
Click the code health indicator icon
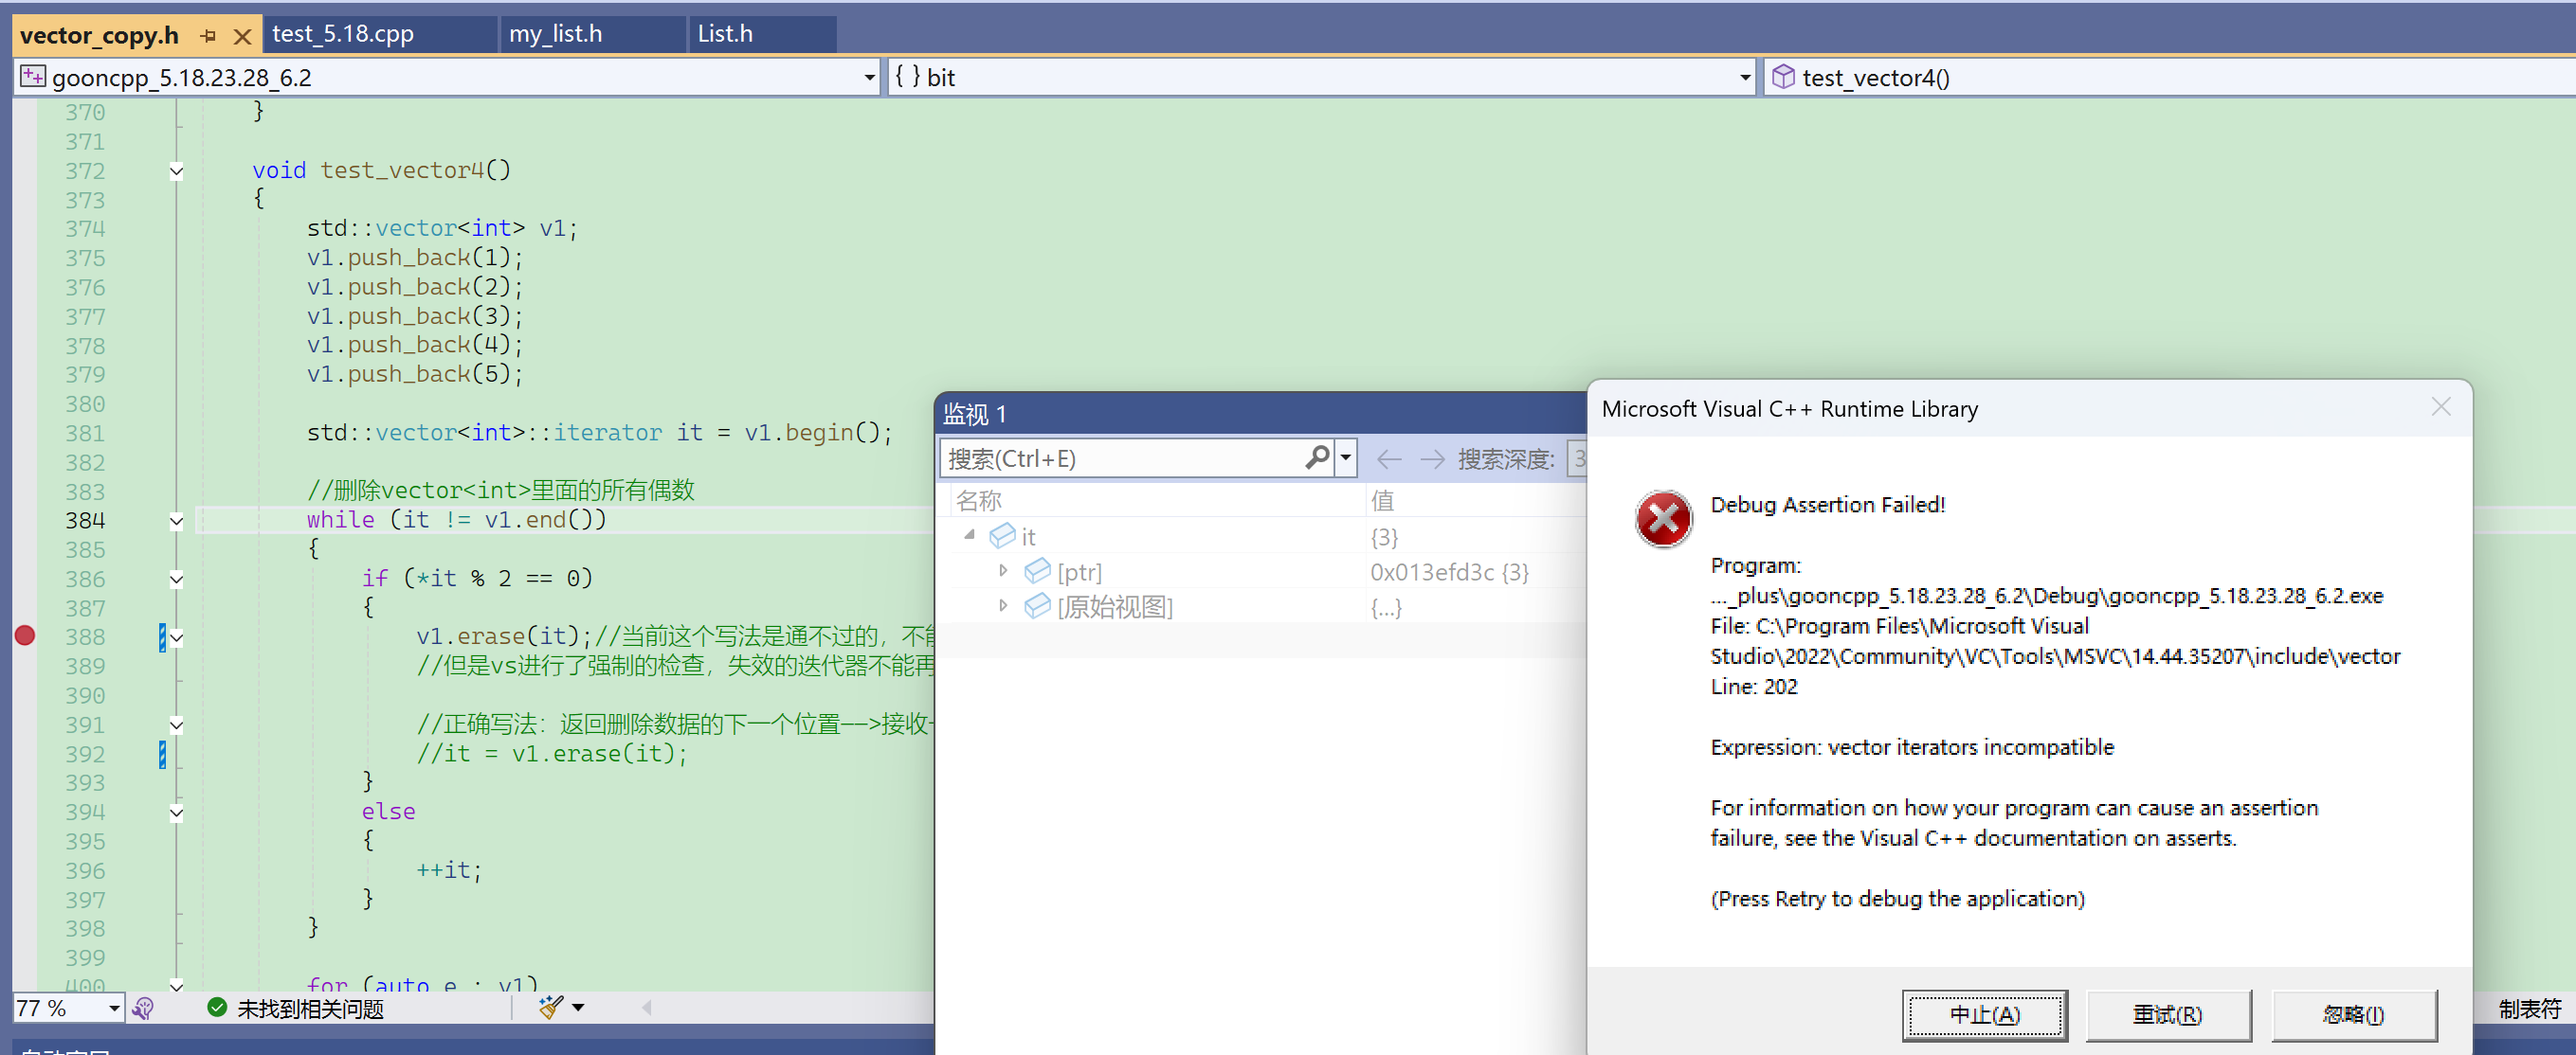click(x=143, y=1008)
